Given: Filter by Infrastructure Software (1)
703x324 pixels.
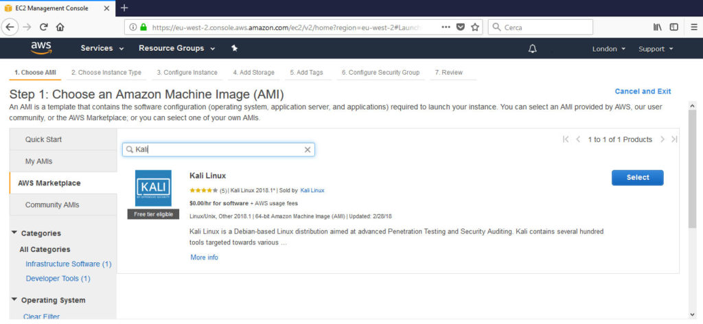Looking at the screenshot, I should coord(68,264).
